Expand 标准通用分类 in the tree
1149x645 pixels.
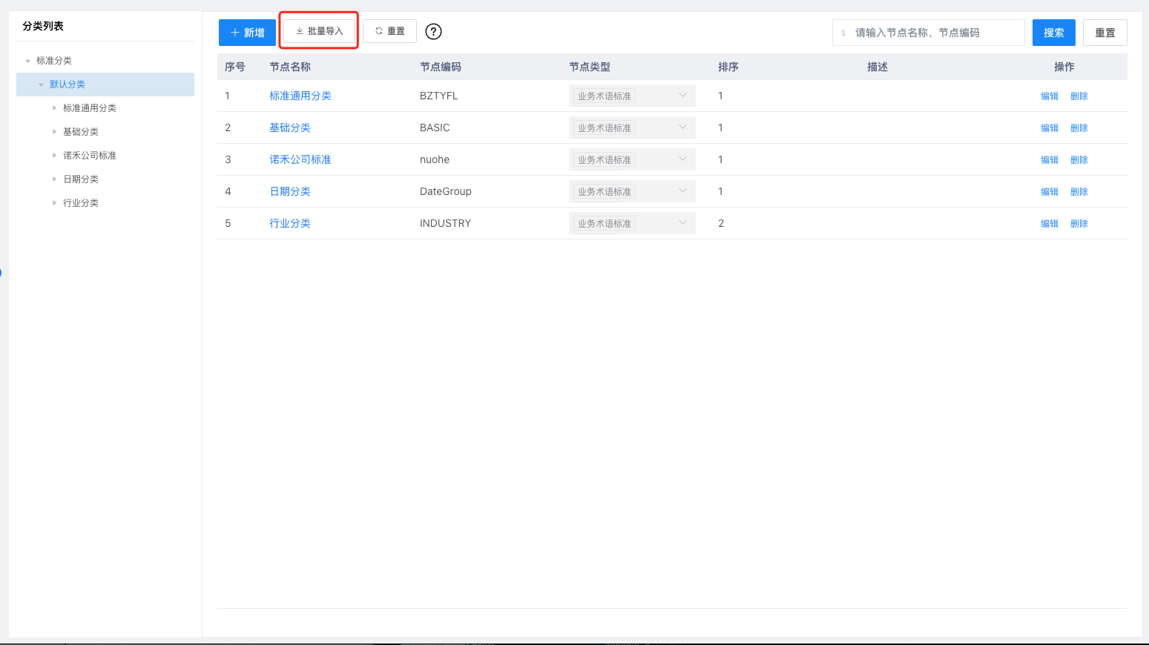click(55, 108)
